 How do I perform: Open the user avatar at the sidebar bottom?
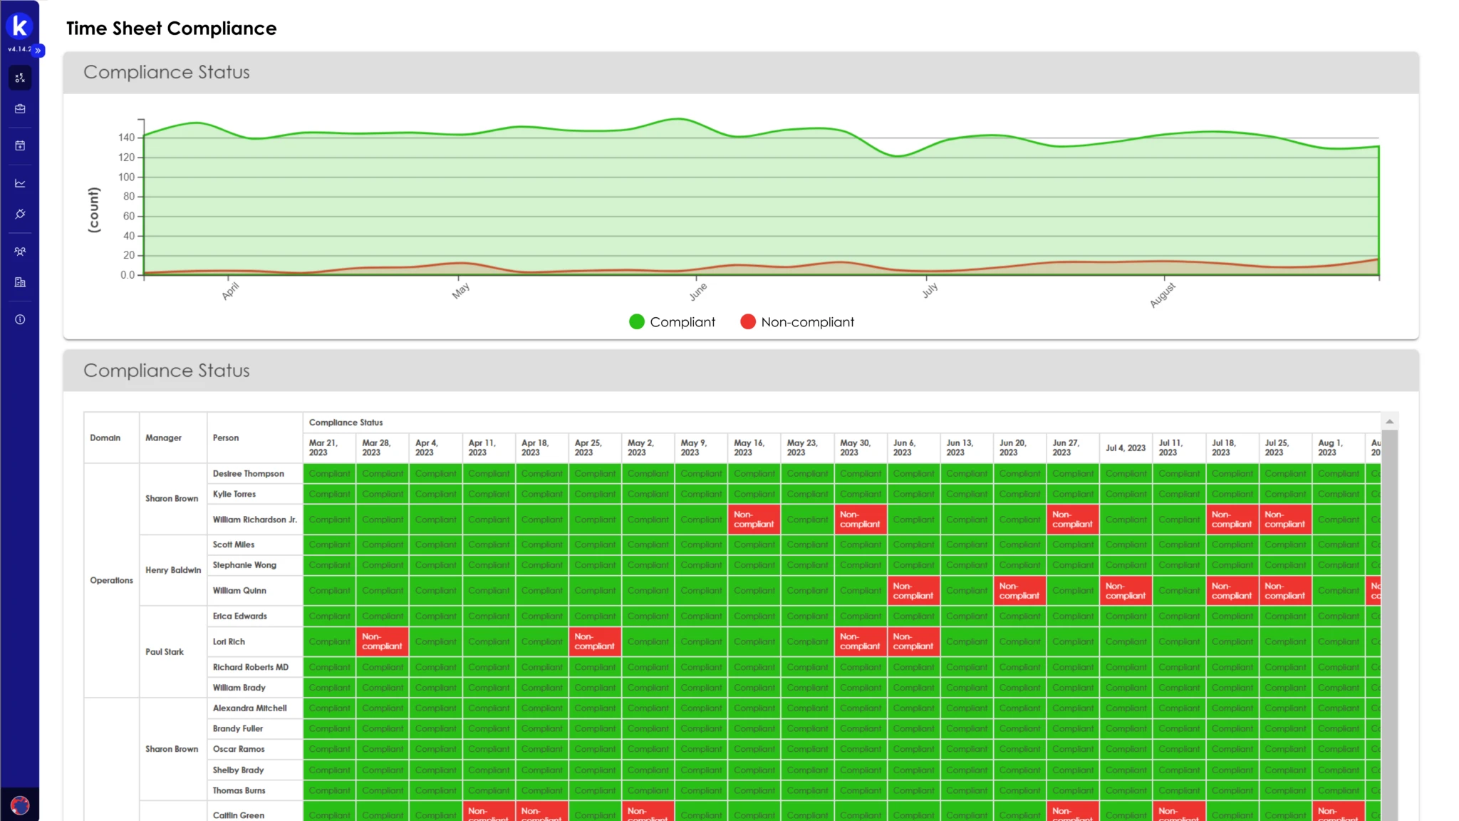tap(20, 805)
